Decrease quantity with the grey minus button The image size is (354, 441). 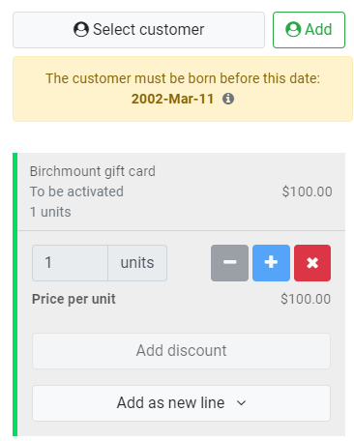(x=229, y=263)
